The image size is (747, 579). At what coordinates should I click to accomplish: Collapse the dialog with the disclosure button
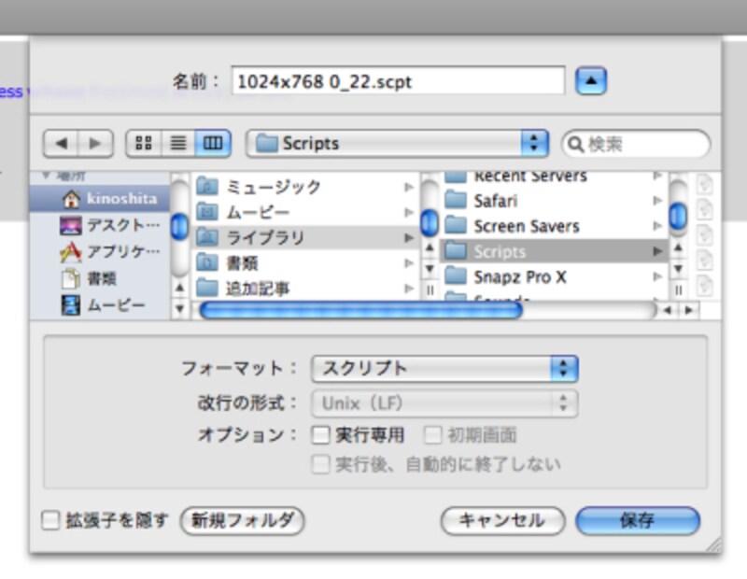[593, 81]
